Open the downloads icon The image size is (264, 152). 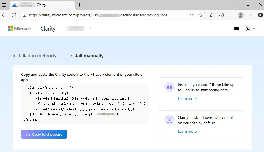coord(231,15)
